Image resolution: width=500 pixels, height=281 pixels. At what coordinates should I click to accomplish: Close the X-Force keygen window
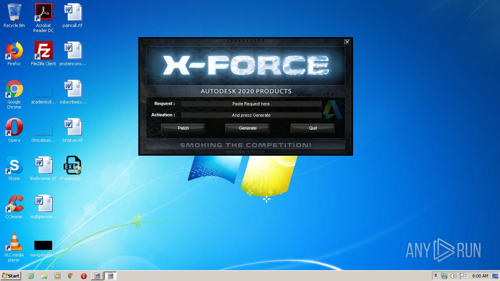click(347, 42)
